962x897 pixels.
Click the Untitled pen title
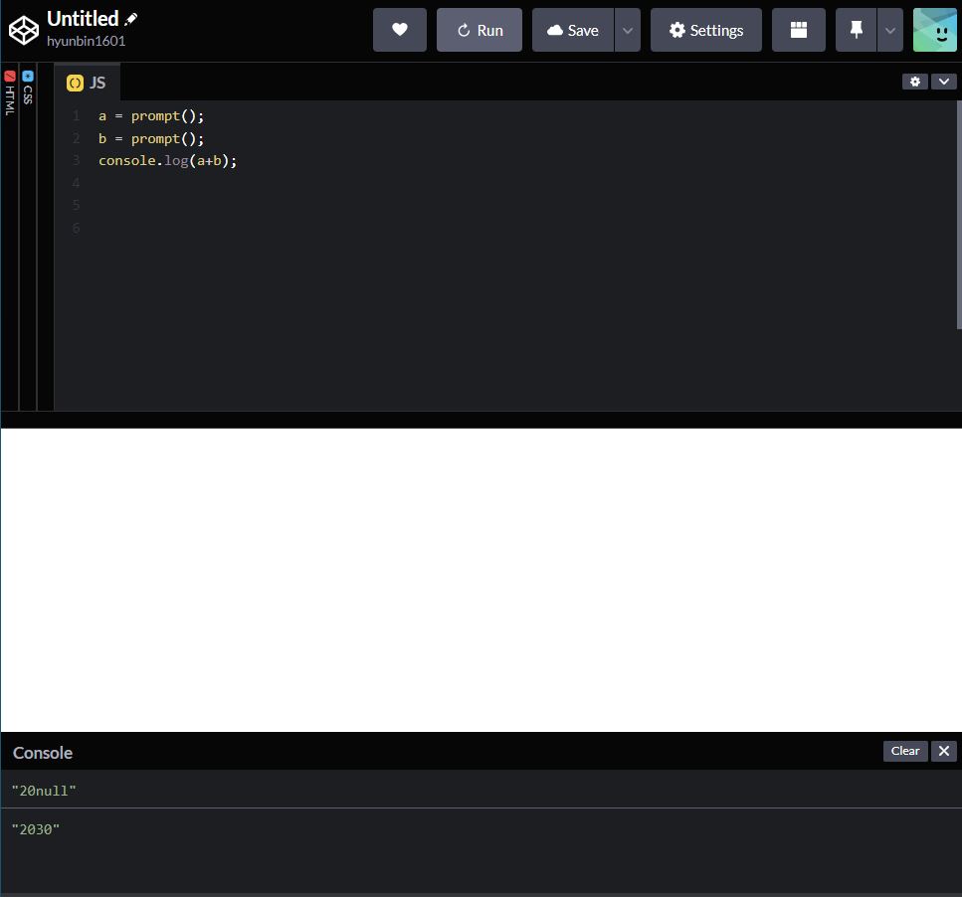point(83,18)
